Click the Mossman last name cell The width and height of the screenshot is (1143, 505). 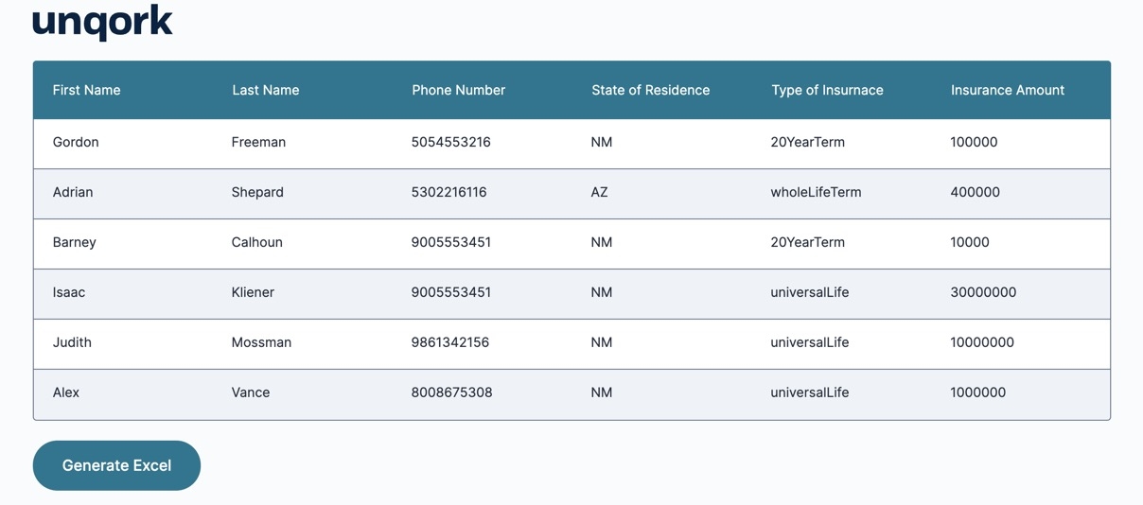[x=261, y=342]
